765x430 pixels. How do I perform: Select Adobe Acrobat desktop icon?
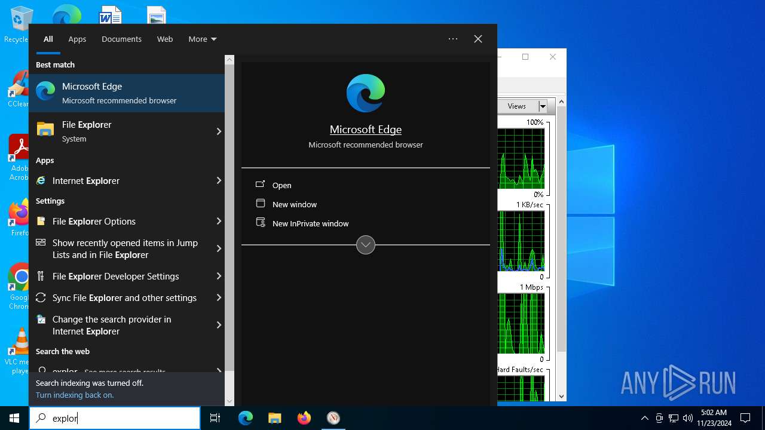tap(19, 158)
